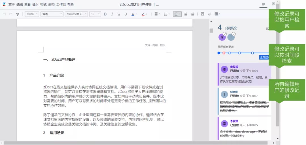Click the 全部显示 button

coord(264,57)
